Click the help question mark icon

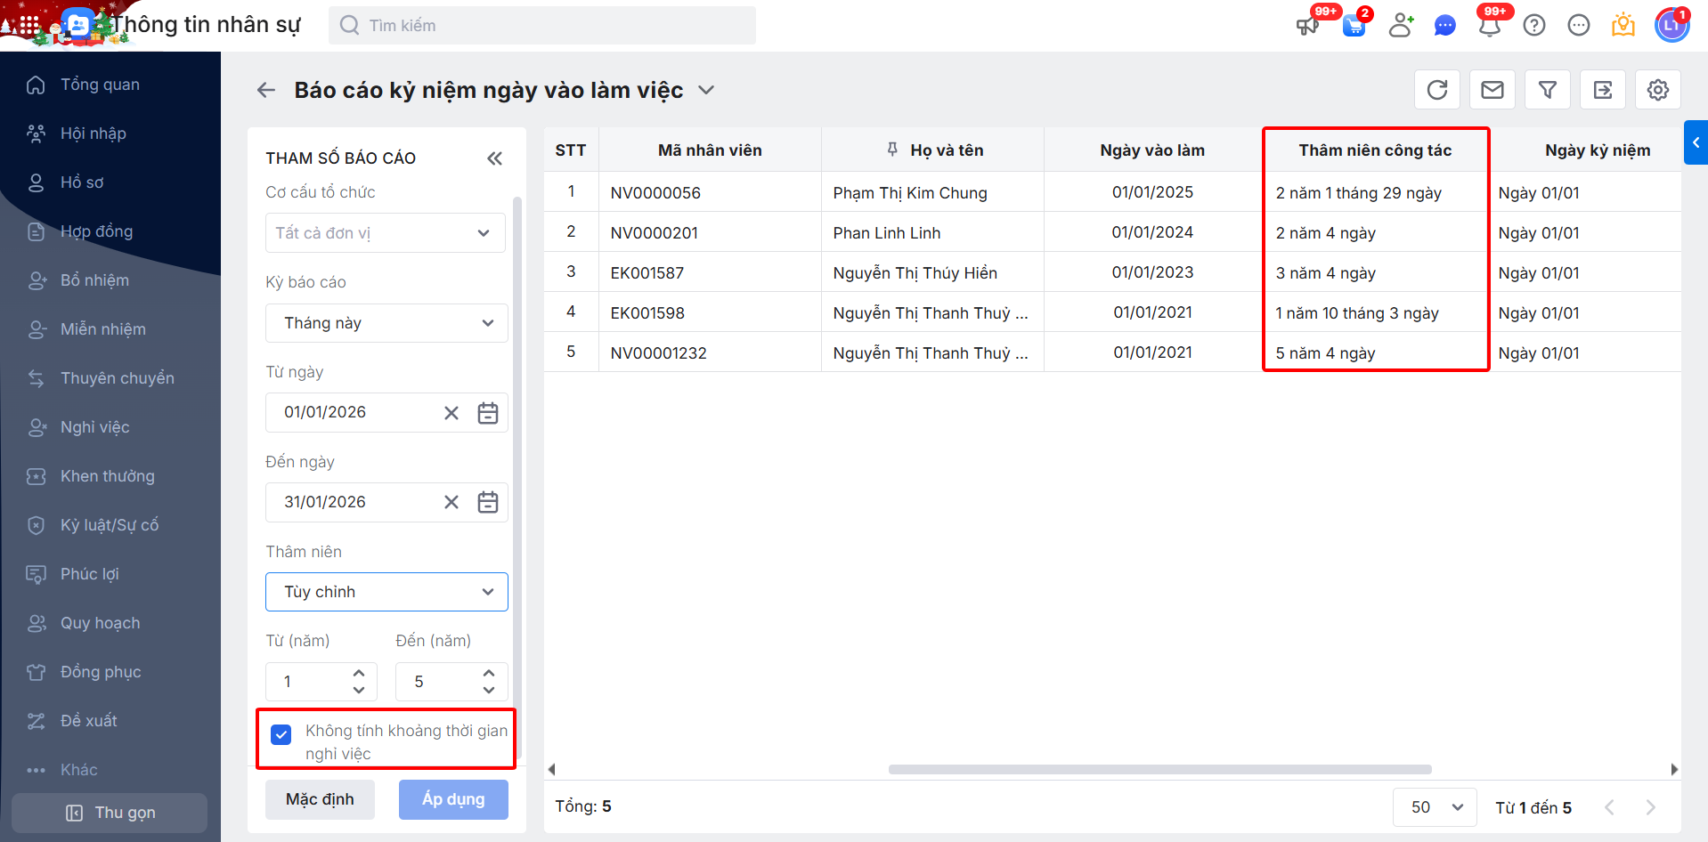click(1533, 25)
